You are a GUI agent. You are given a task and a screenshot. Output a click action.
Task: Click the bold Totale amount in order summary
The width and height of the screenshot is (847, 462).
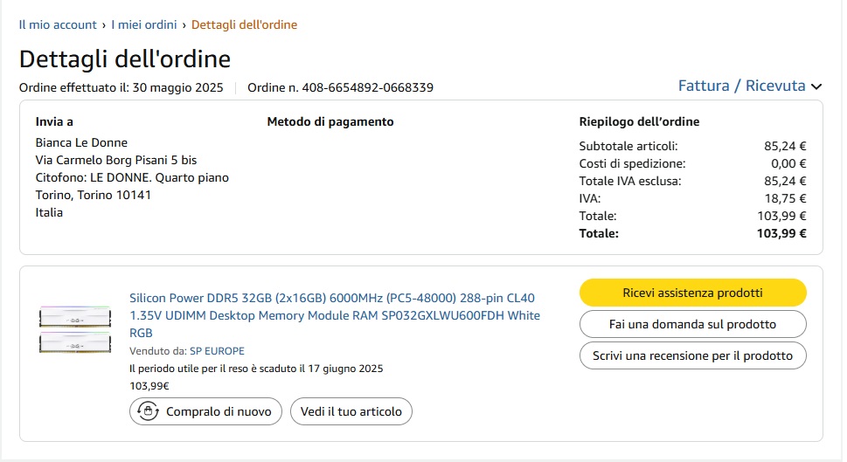click(781, 233)
